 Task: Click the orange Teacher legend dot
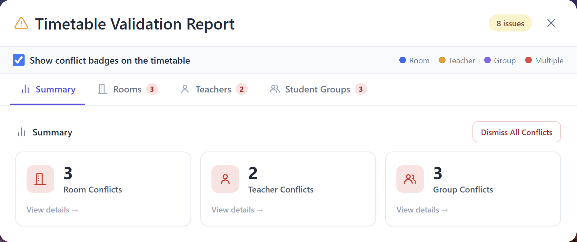[442, 60]
